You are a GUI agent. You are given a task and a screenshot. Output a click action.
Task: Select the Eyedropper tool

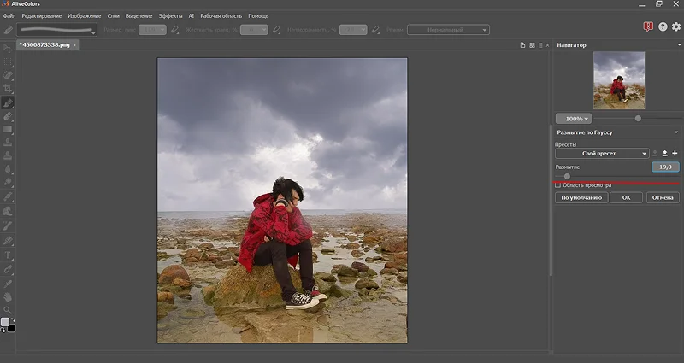pos(8,284)
